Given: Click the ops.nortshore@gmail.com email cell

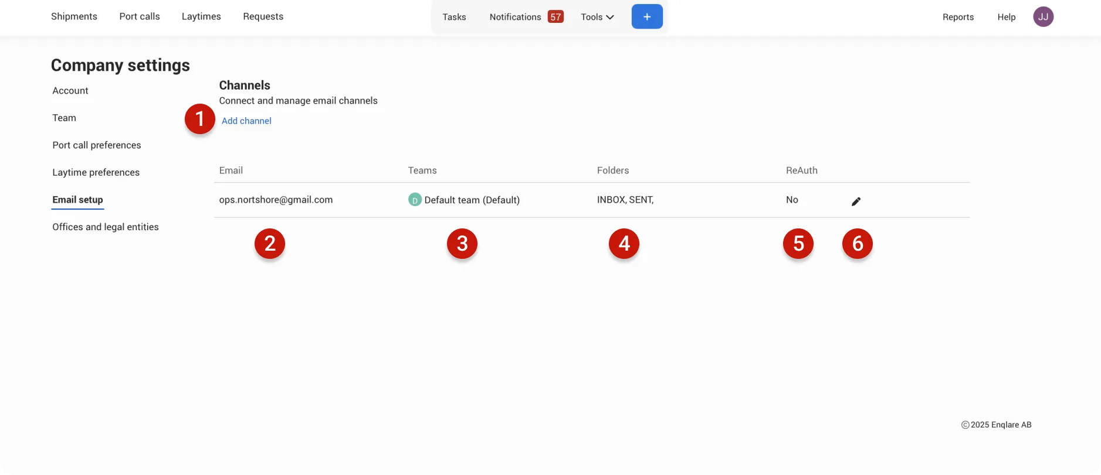Looking at the screenshot, I should [276, 200].
